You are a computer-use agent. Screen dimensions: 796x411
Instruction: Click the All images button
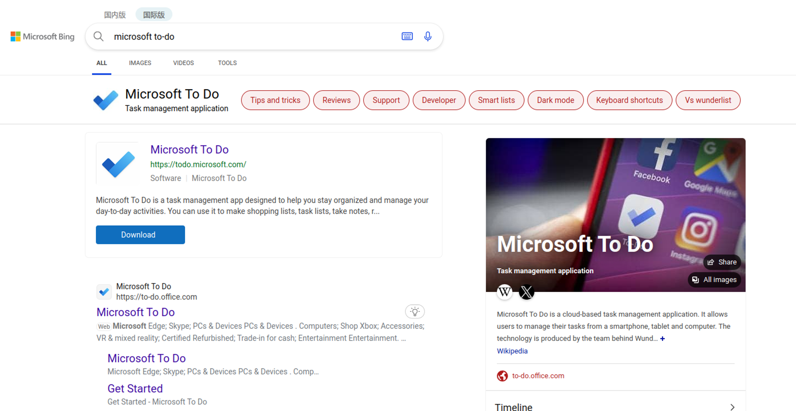[x=714, y=280]
